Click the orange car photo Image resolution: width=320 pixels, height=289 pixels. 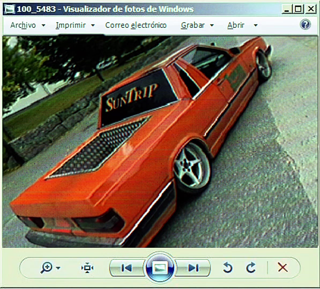[x=160, y=142]
